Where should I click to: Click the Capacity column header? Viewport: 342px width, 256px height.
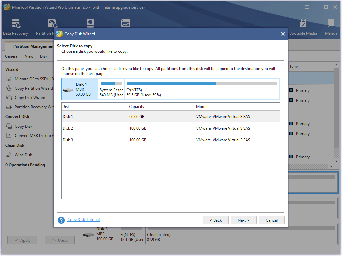point(161,107)
